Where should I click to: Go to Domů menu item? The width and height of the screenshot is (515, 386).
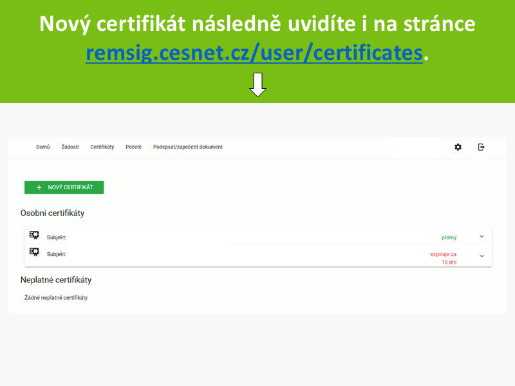pos(43,147)
